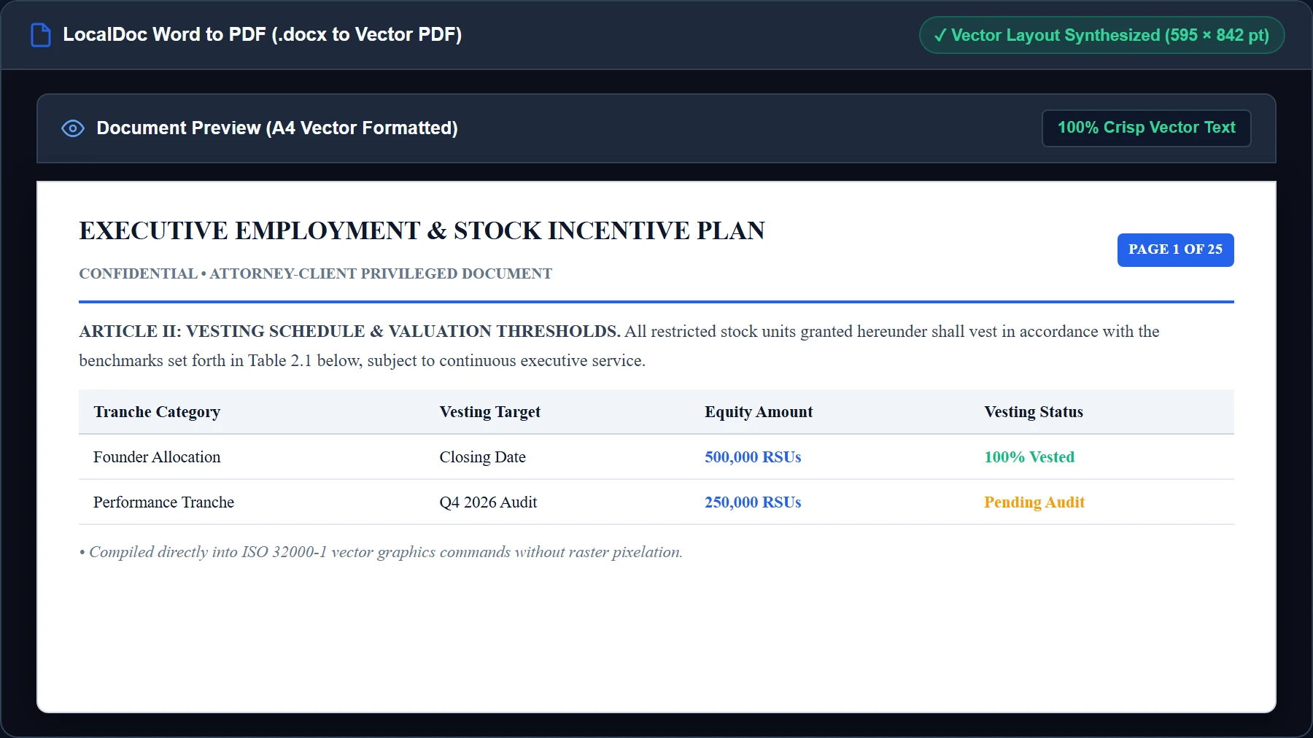Click the Tranche Category column header
This screenshot has width=1313, height=738.
point(157,412)
